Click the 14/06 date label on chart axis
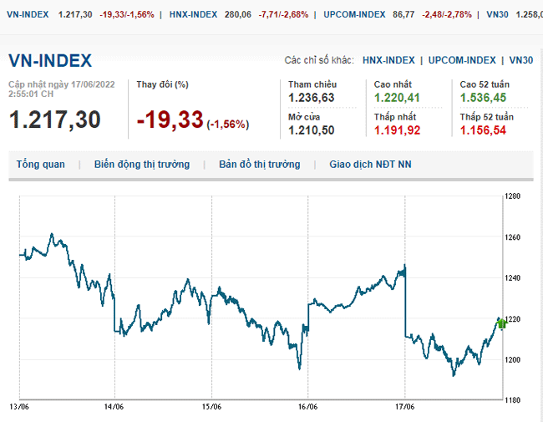This screenshot has height=422, width=543. 114,407
